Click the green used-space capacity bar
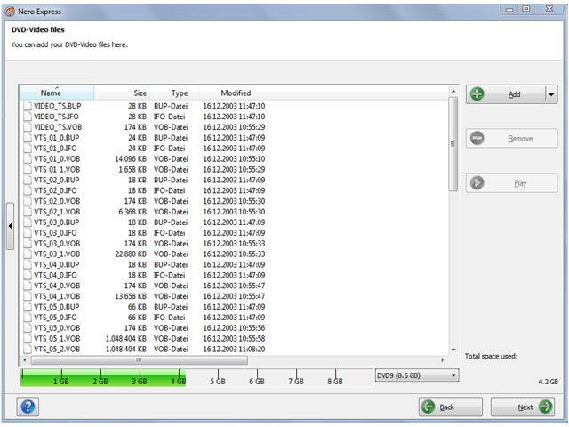The image size is (569, 427). 103,379
